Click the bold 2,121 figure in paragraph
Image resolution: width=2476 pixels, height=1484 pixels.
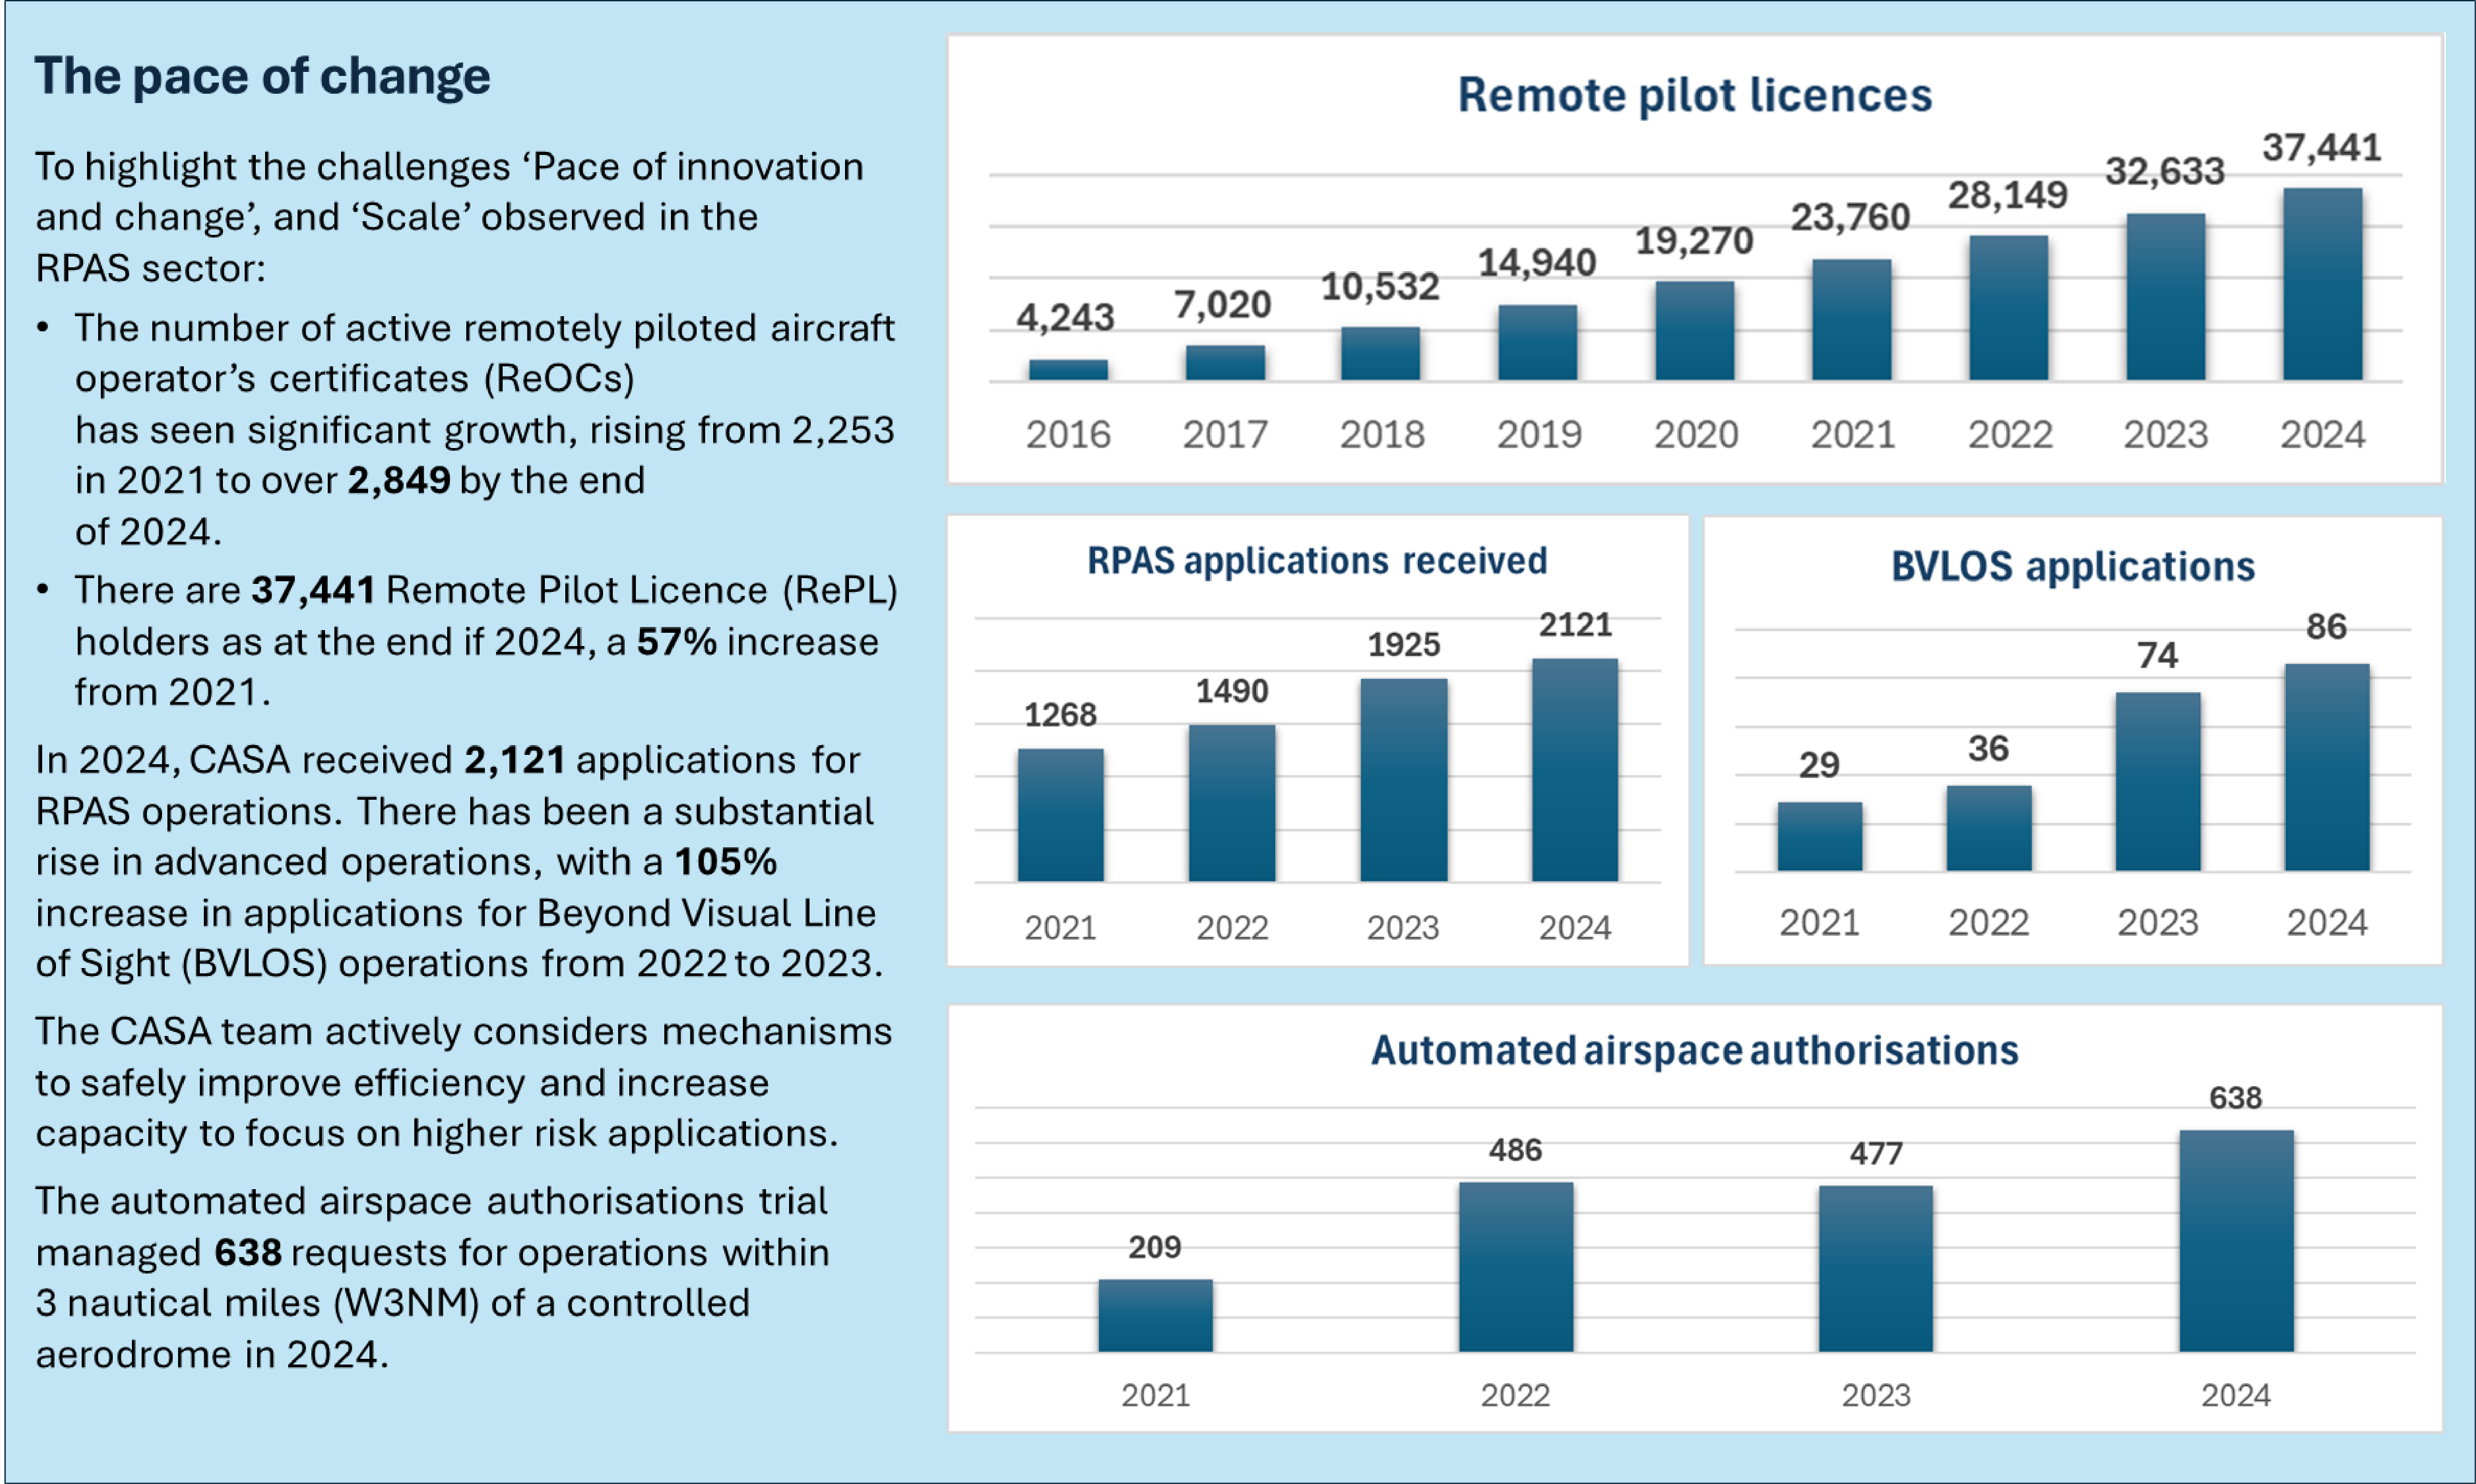point(515,760)
